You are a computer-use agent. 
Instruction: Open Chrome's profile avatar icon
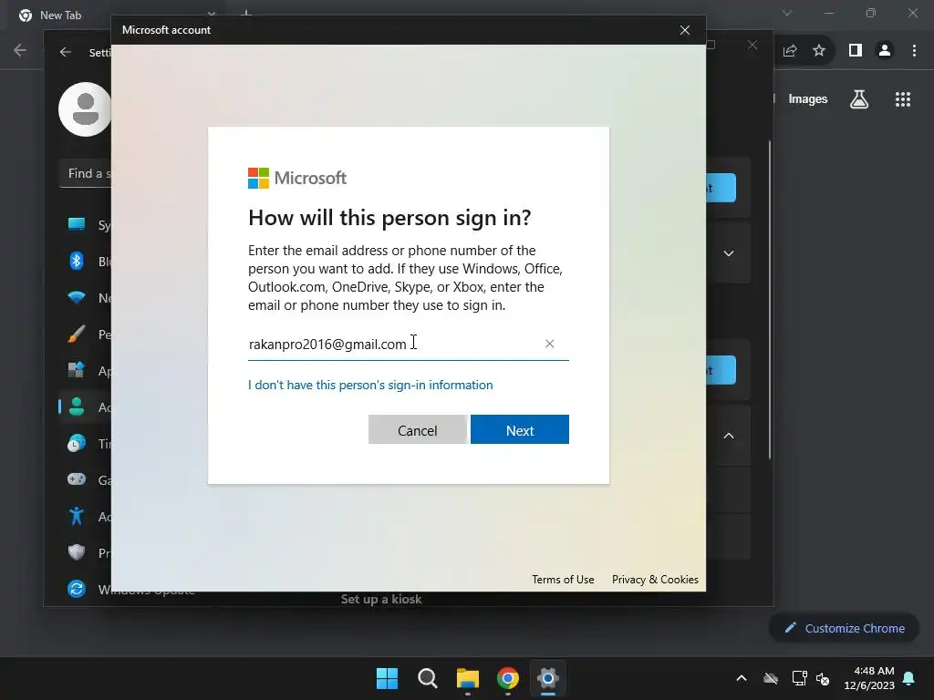[x=885, y=51]
